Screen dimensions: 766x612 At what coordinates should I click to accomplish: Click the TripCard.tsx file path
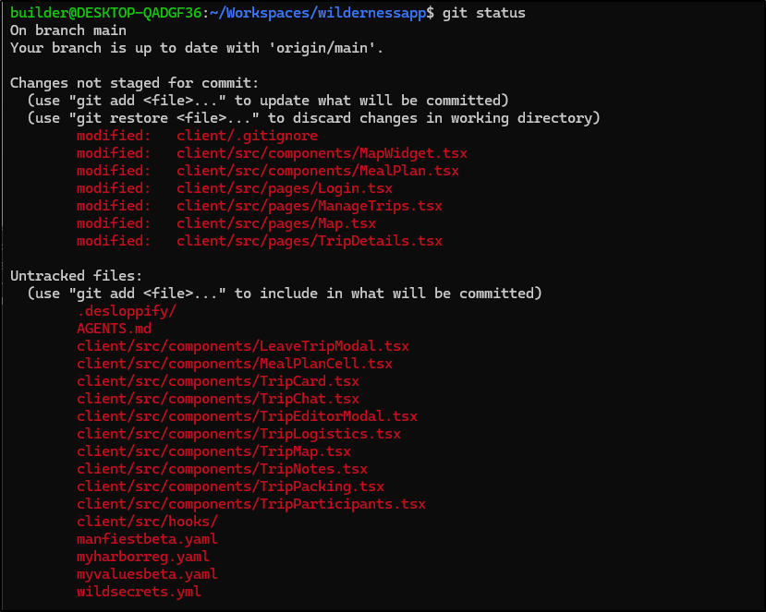coord(218,381)
